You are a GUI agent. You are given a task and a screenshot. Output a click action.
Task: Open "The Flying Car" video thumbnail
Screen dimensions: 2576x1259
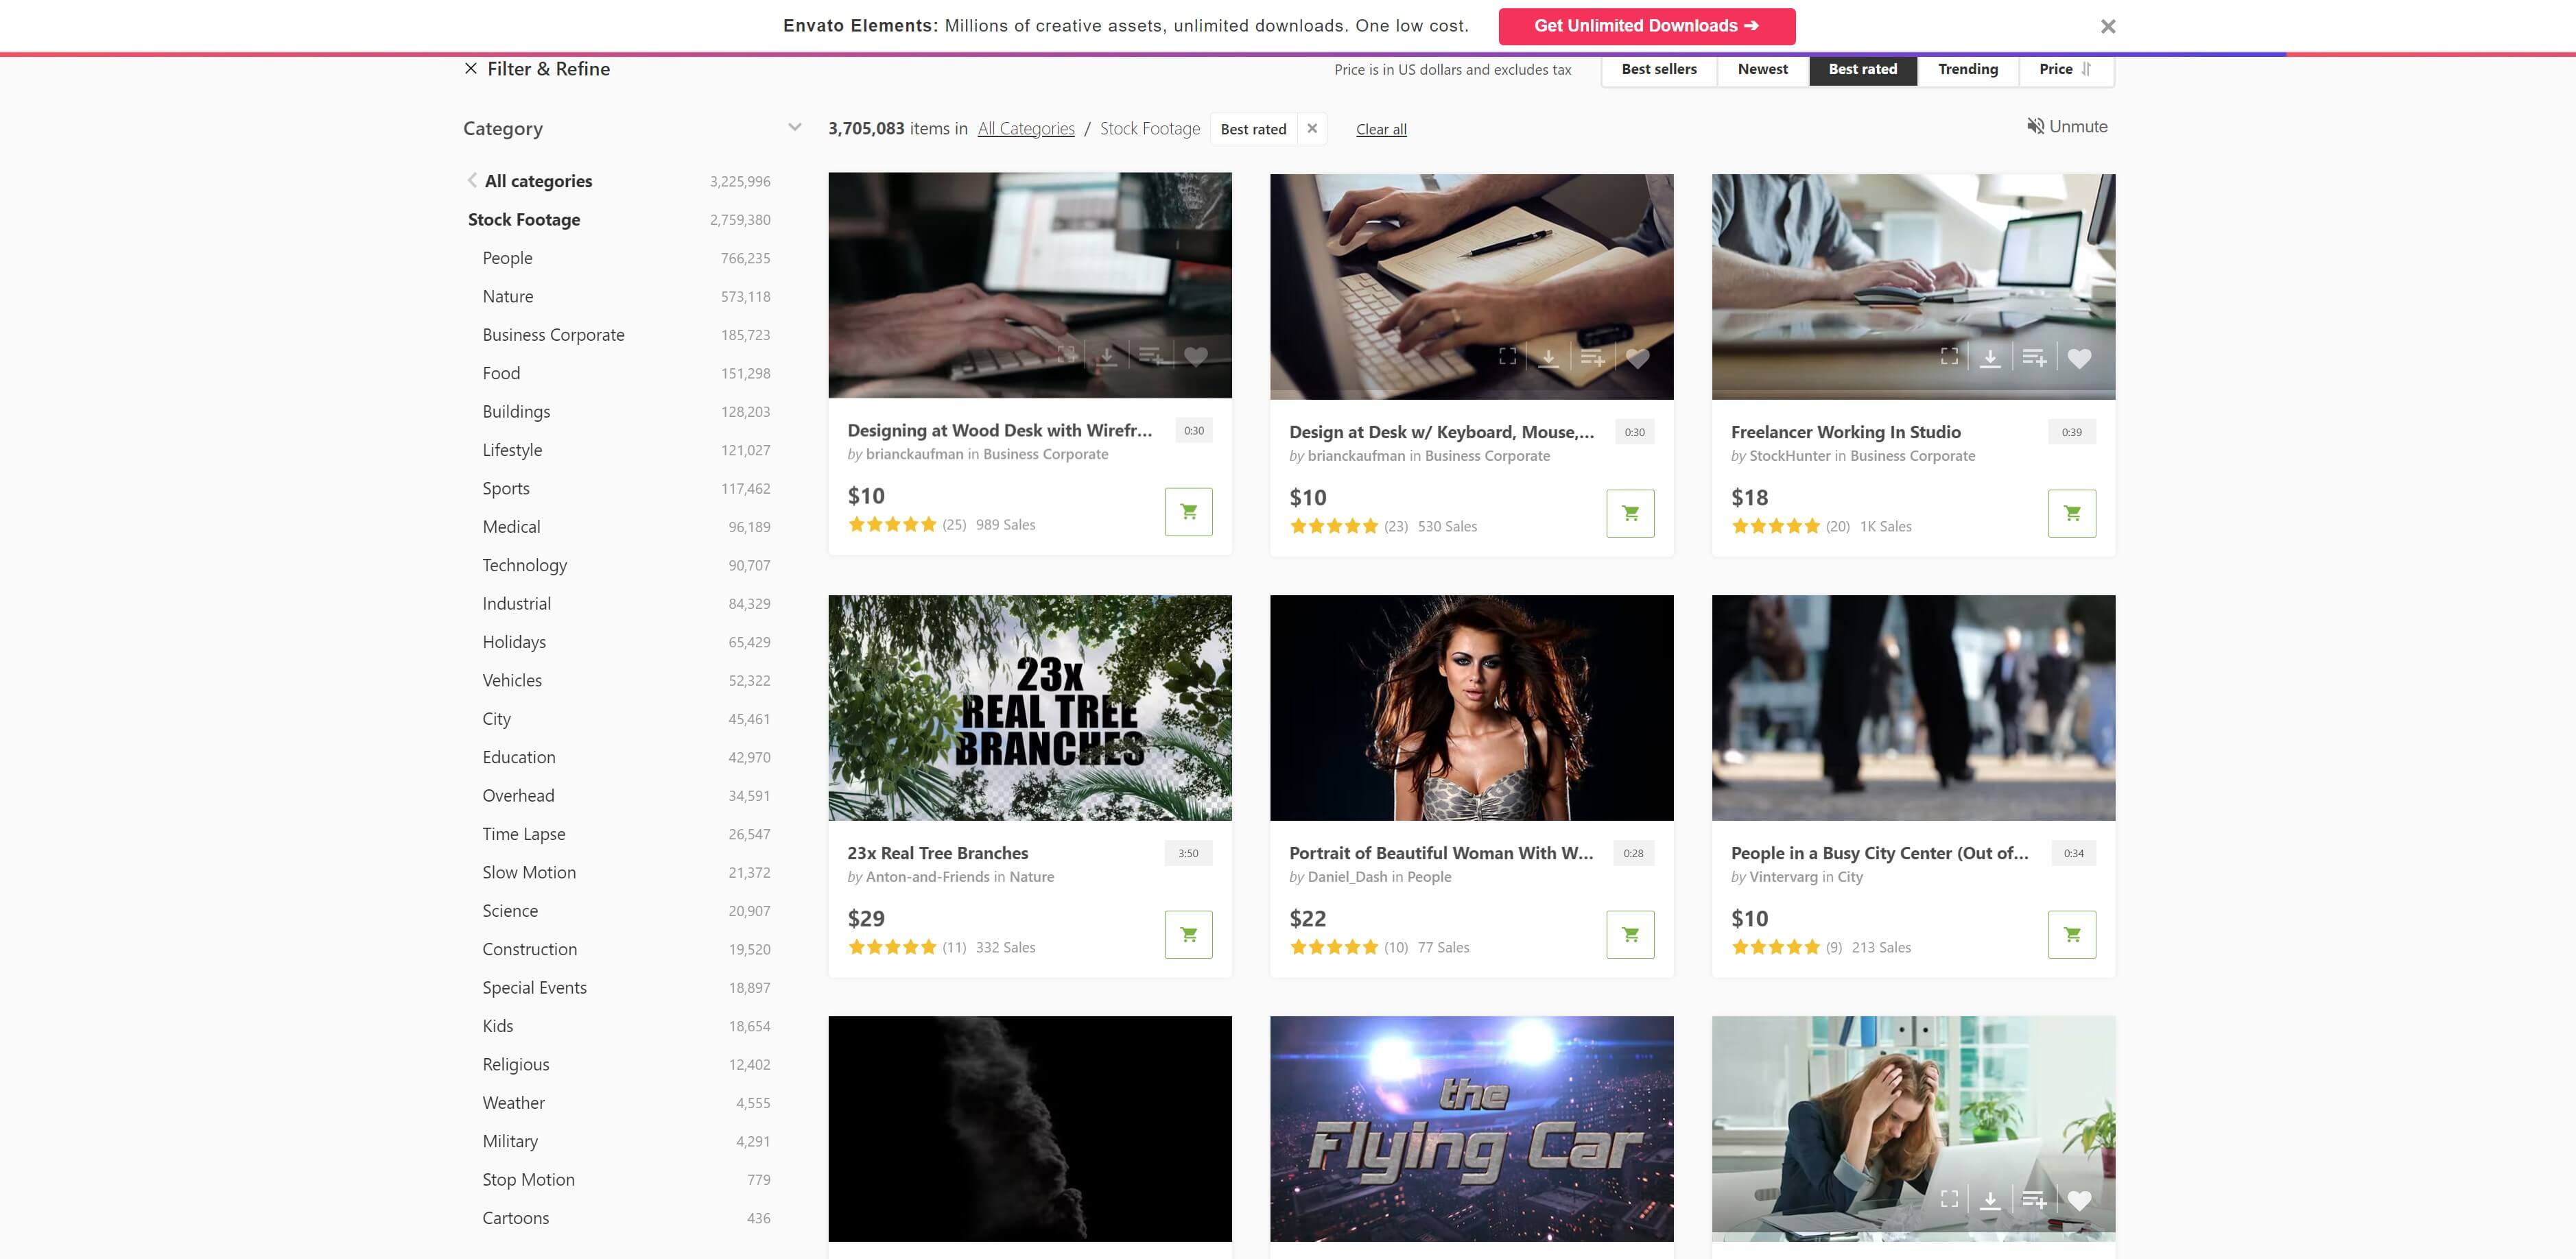(x=1471, y=1128)
